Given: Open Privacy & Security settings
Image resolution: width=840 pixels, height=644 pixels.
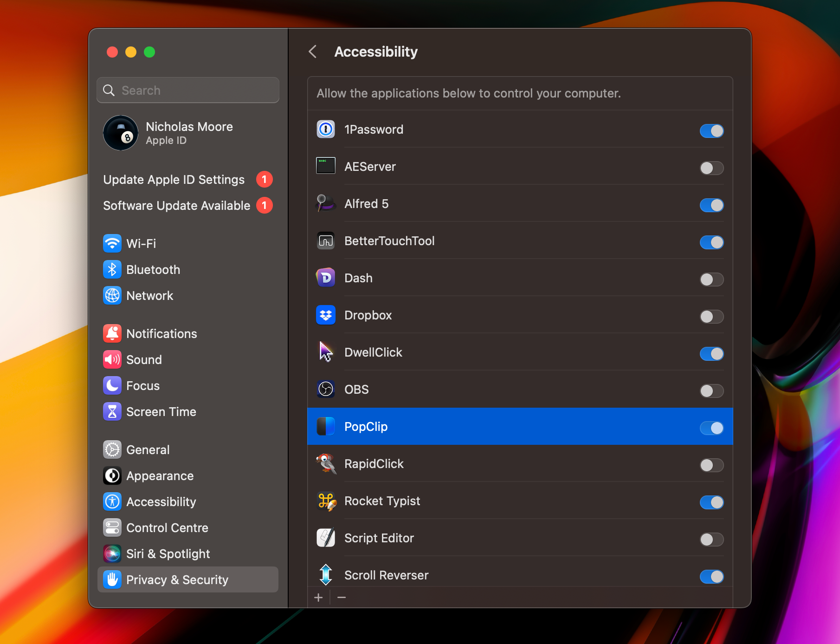Looking at the screenshot, I should coord(187,579).
